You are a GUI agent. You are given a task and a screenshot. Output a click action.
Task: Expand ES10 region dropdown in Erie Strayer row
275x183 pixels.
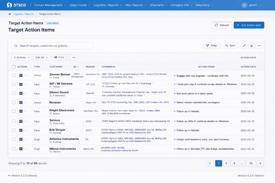point(93,130)
